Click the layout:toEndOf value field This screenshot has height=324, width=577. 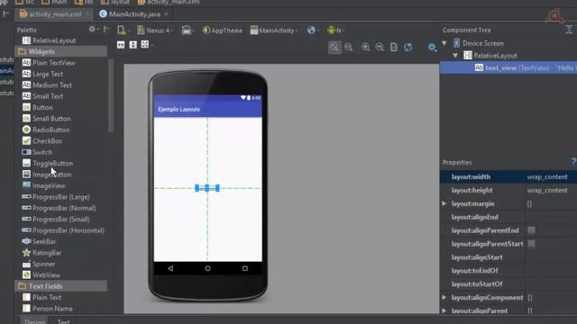pos(551,271)
